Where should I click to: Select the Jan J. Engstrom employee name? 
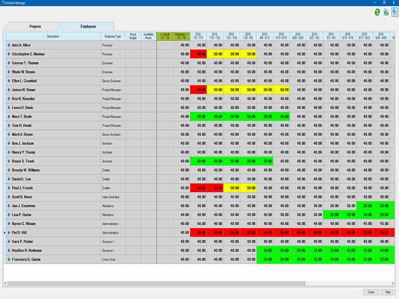click(x=23, y=206)
